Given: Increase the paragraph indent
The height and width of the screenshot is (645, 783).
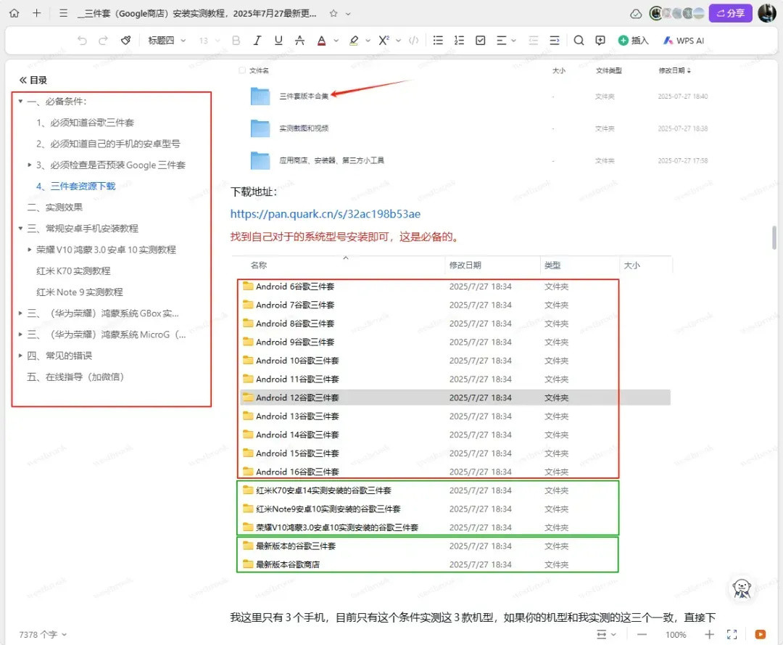Looking at the screenshot, I should (x=555, y=41).
